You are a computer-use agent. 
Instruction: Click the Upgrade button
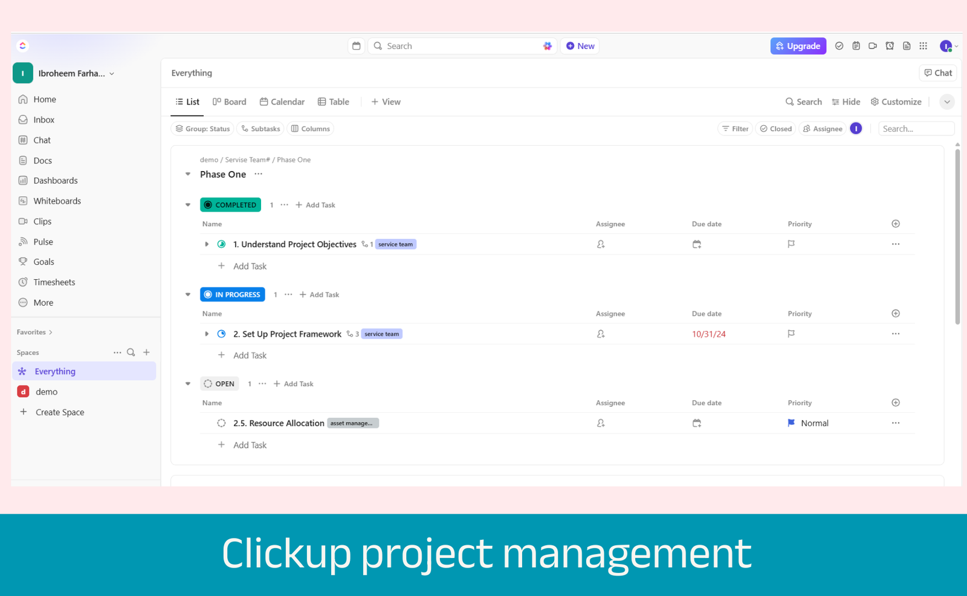coord(798,46)
